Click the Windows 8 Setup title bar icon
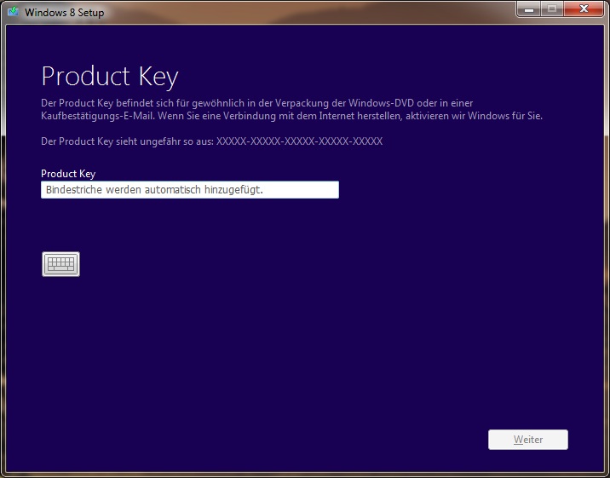Image resolution: width=610 pixels, height=478 pixels. coord(14,12)
